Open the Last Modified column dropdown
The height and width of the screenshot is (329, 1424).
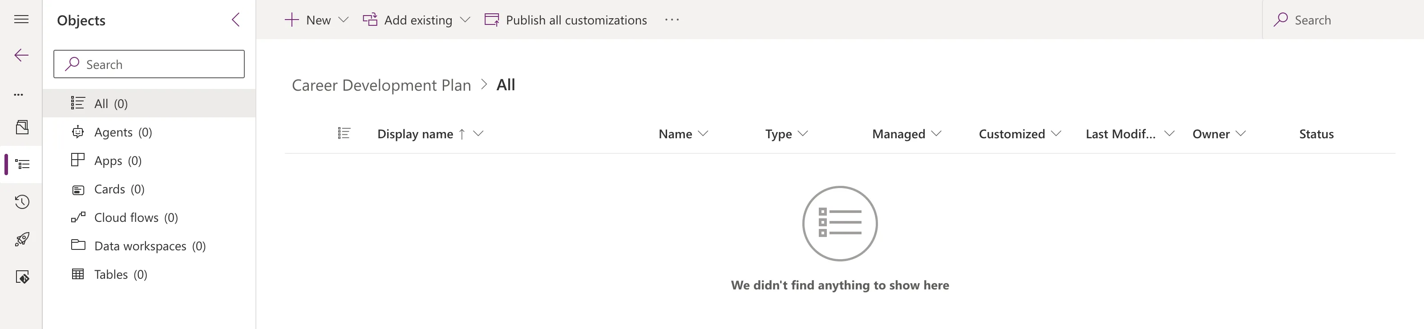pyautogui.click(x=1169, y=133)
